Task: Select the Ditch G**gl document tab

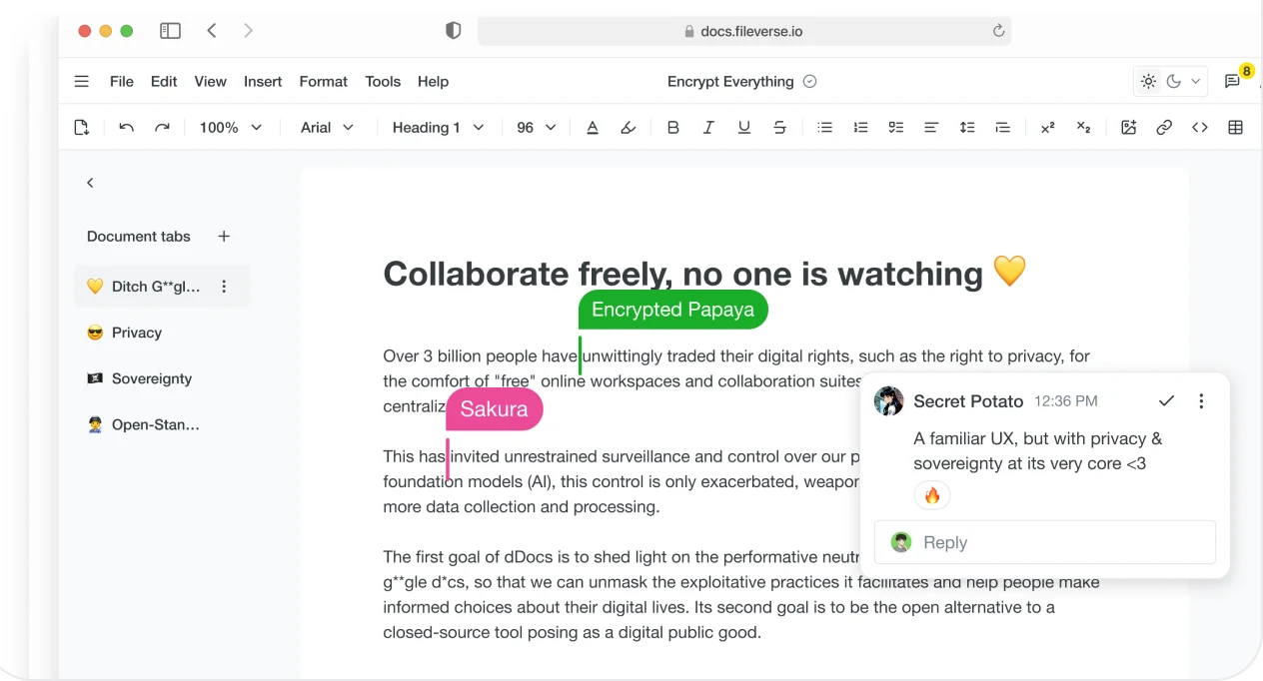Action: (162, 287)
